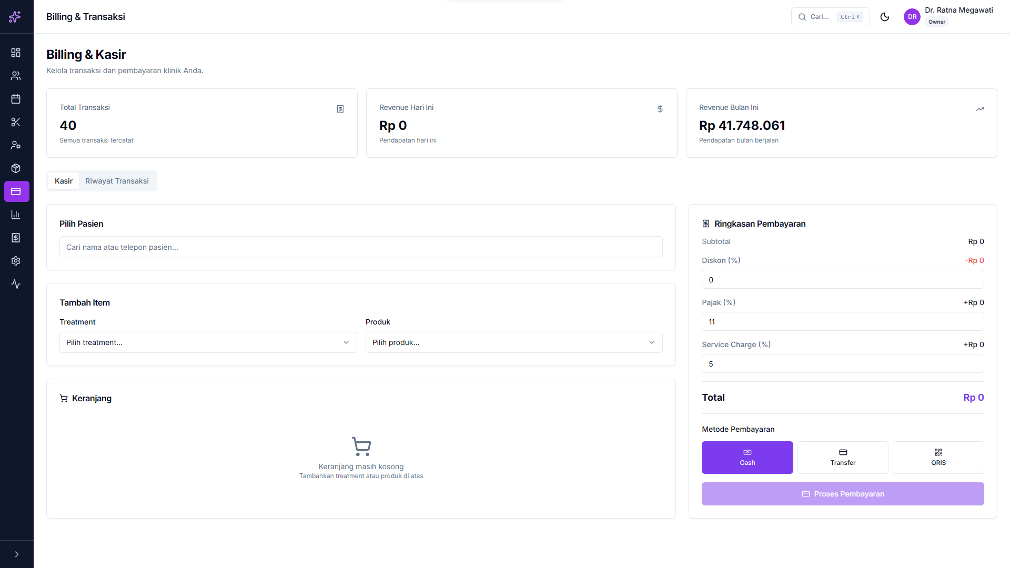Expand the sidebar with bottom chevron
Screen dimensions: 1010x568
click(x=17, y=554)
